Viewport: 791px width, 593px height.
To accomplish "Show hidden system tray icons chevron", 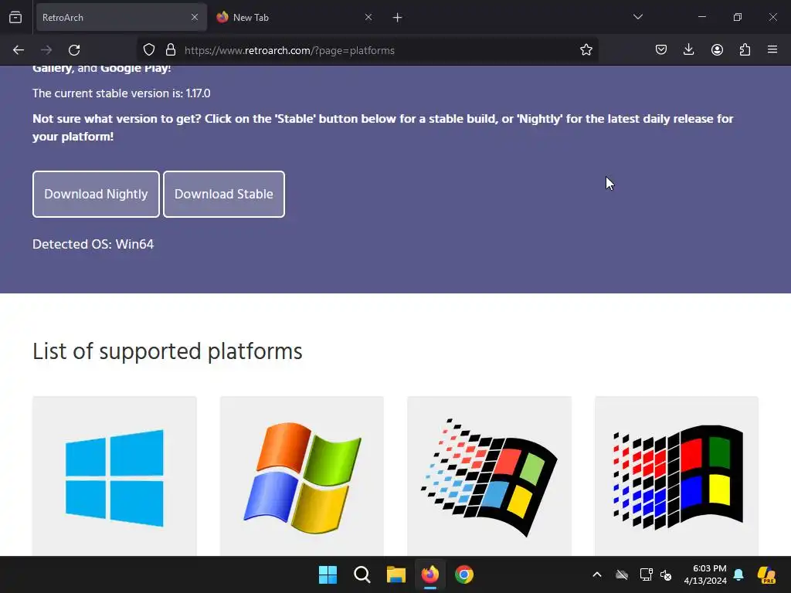I will tap(597, 574).
